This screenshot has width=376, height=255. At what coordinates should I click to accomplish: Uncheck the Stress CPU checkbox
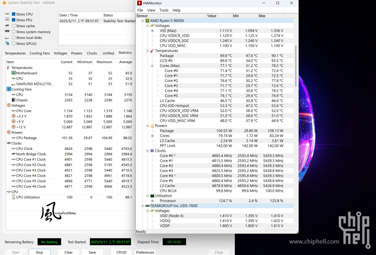(x=14, y=14)
